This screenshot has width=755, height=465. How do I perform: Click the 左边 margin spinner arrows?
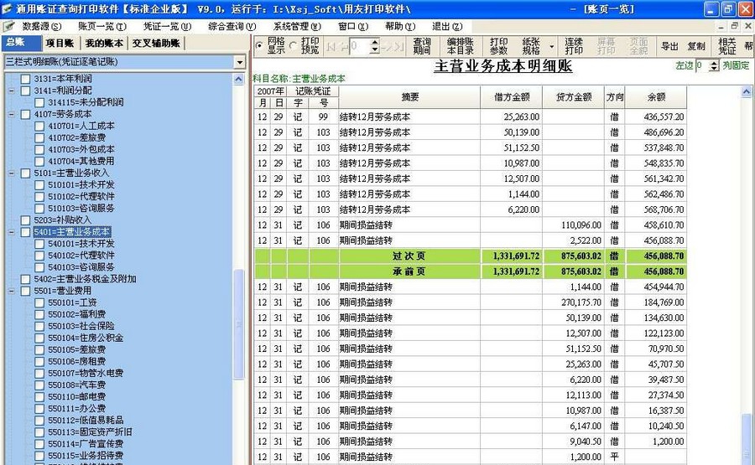click(714, 66)
